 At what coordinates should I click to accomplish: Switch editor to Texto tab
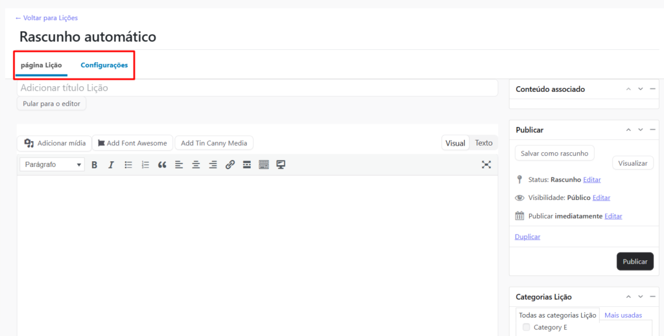tap(484, 143)
